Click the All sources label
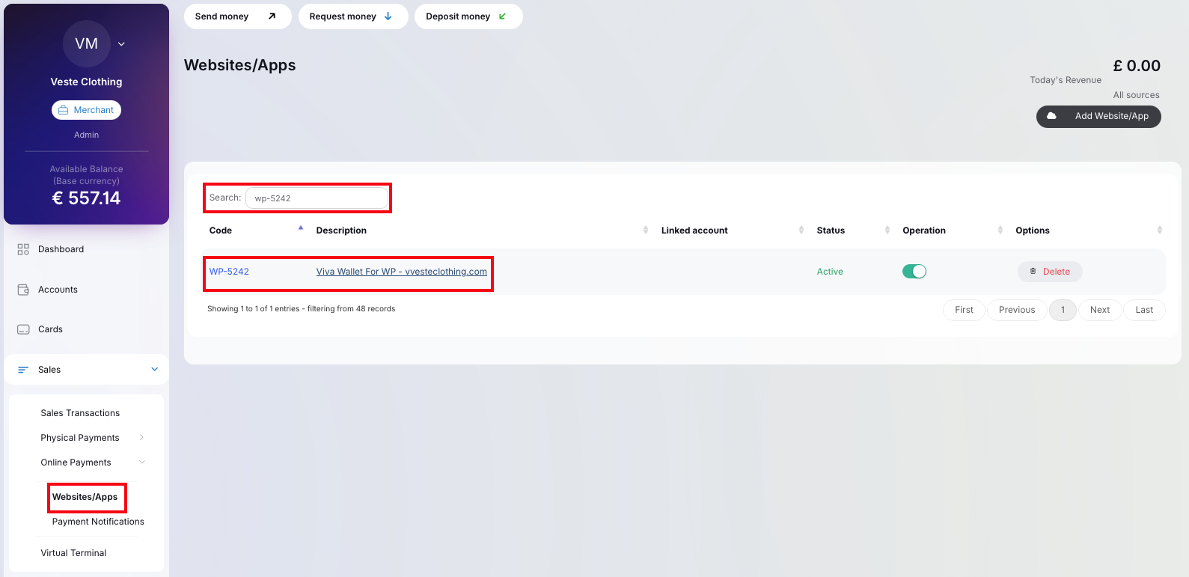 1136,95
